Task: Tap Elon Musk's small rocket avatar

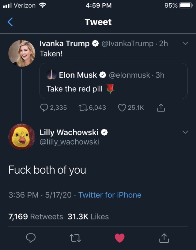Action: 51,75
